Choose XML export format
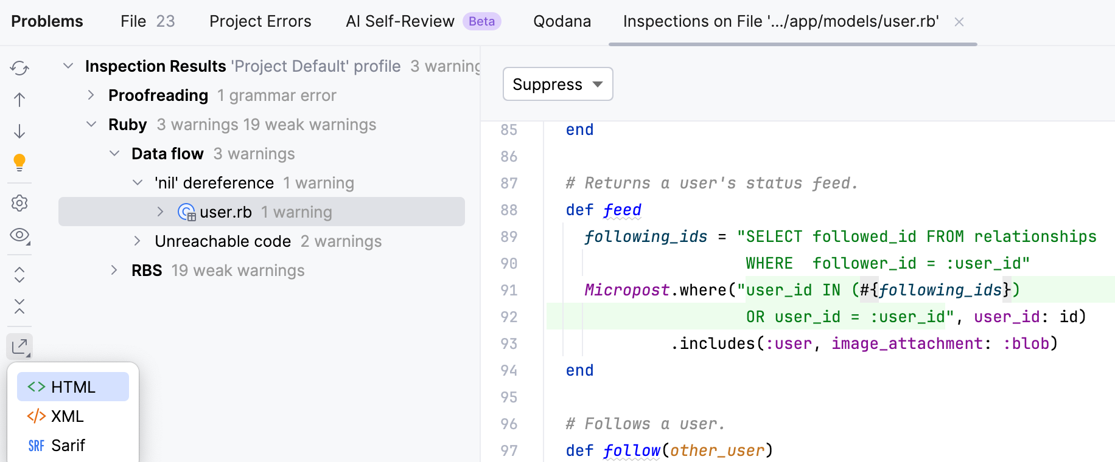The height and width of the screenshot is (462, 1115). click(67, 416)
